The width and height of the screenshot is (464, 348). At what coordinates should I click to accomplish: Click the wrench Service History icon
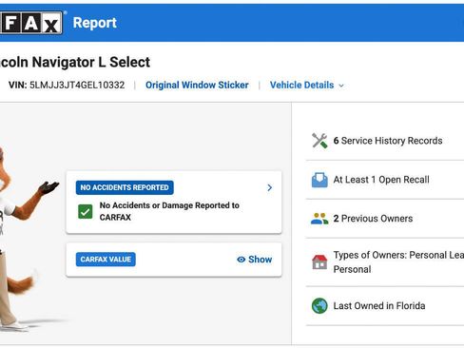pos(319,141)
